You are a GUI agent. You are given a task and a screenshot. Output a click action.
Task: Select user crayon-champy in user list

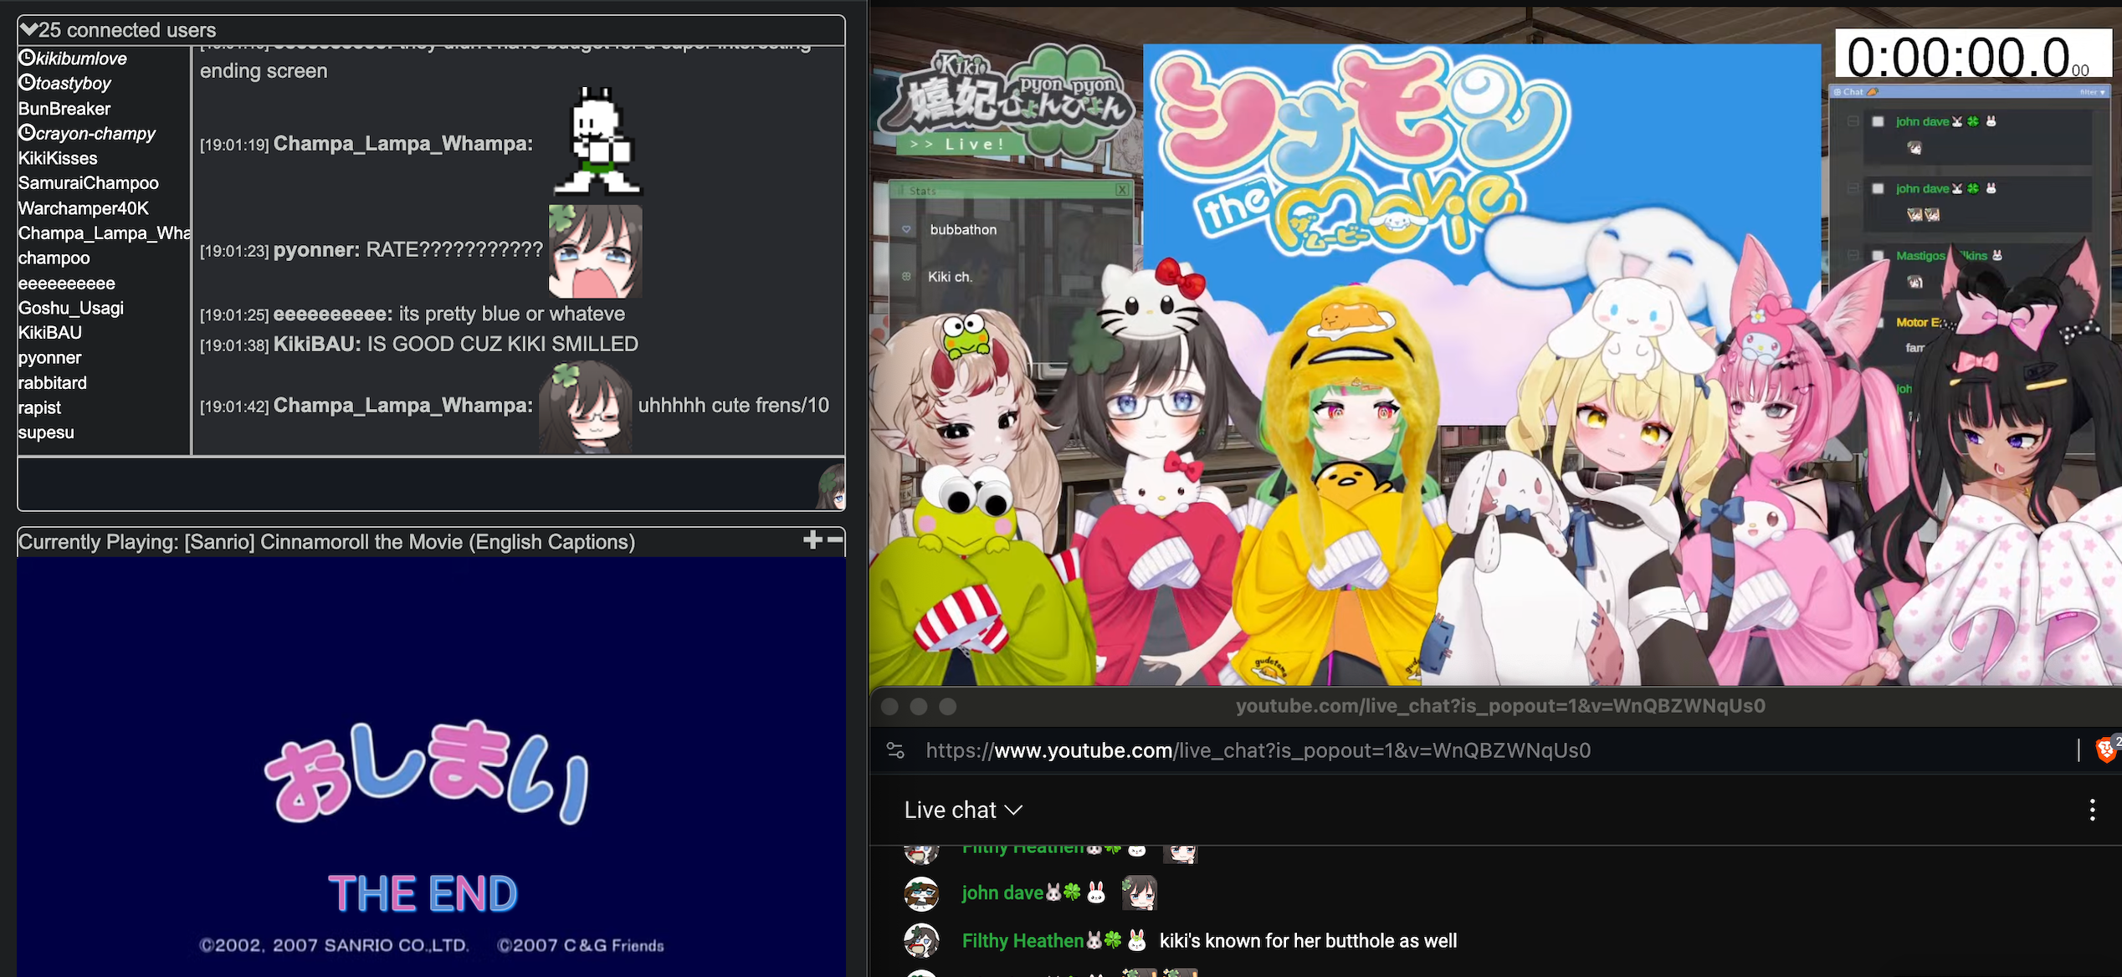(95, 134)
